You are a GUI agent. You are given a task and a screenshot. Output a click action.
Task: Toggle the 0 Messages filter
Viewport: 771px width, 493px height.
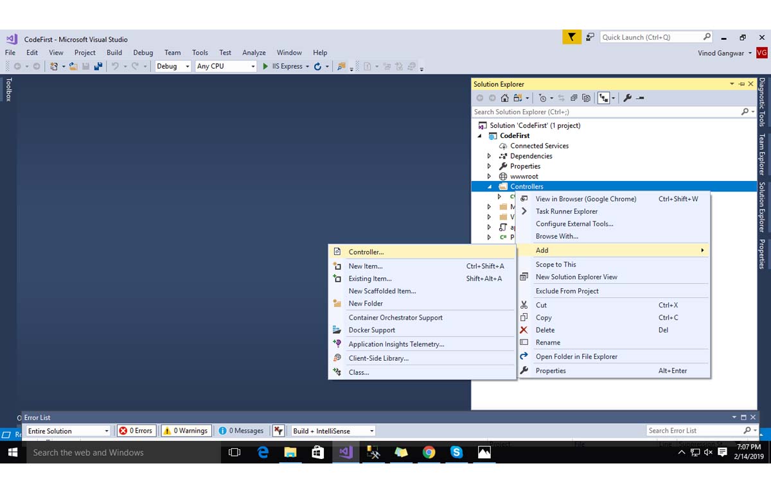pos(242,431)
